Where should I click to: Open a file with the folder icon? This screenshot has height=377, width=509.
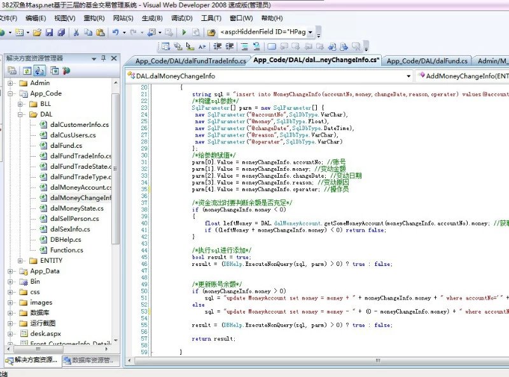click(37, 32)
